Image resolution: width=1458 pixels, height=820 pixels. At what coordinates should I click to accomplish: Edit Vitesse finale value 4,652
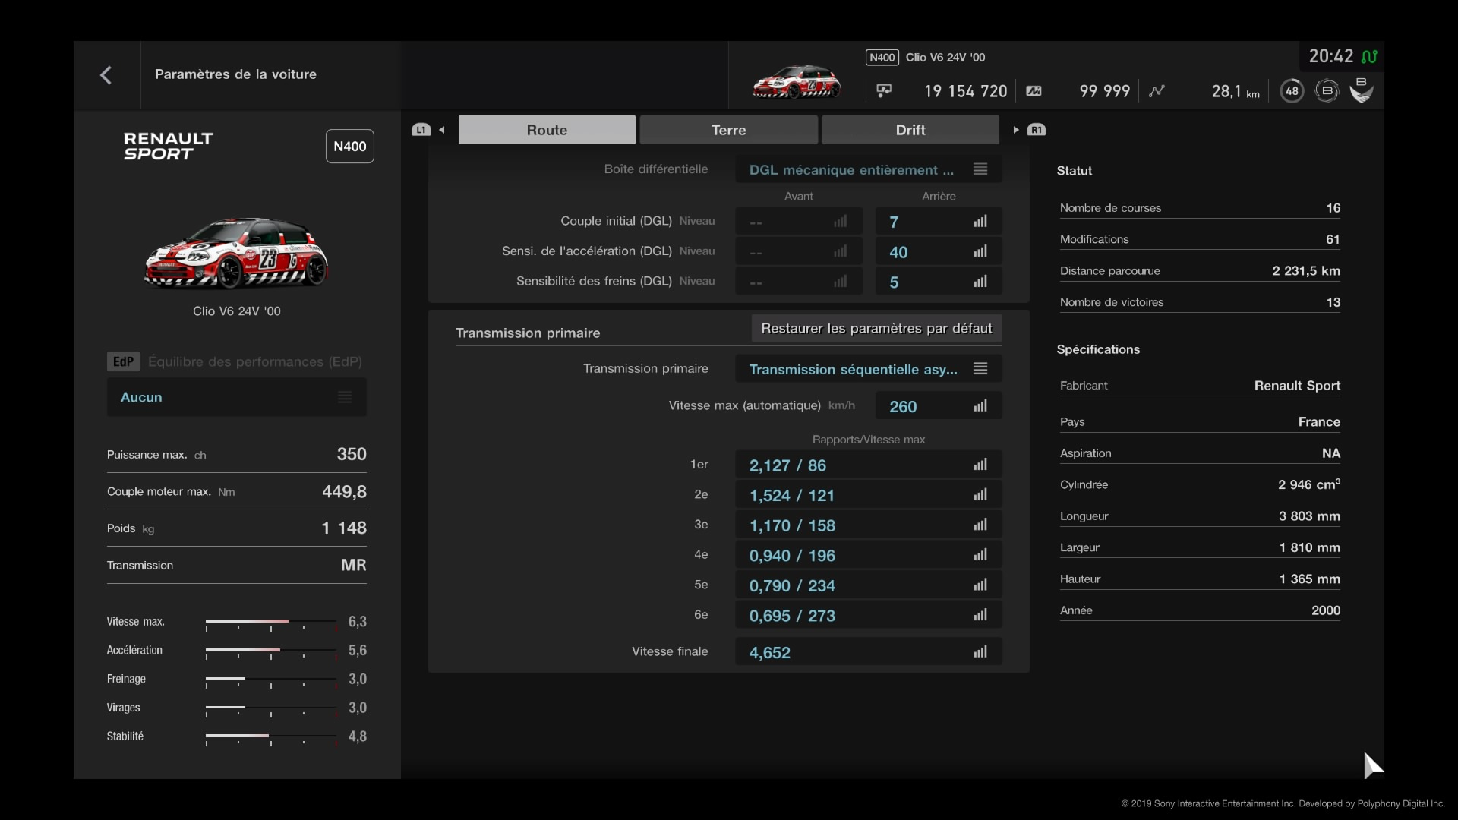click(x=869, y=651)
